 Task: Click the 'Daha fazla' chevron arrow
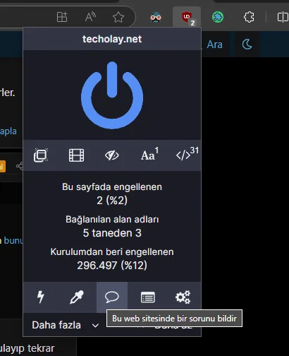coord(95,326)
